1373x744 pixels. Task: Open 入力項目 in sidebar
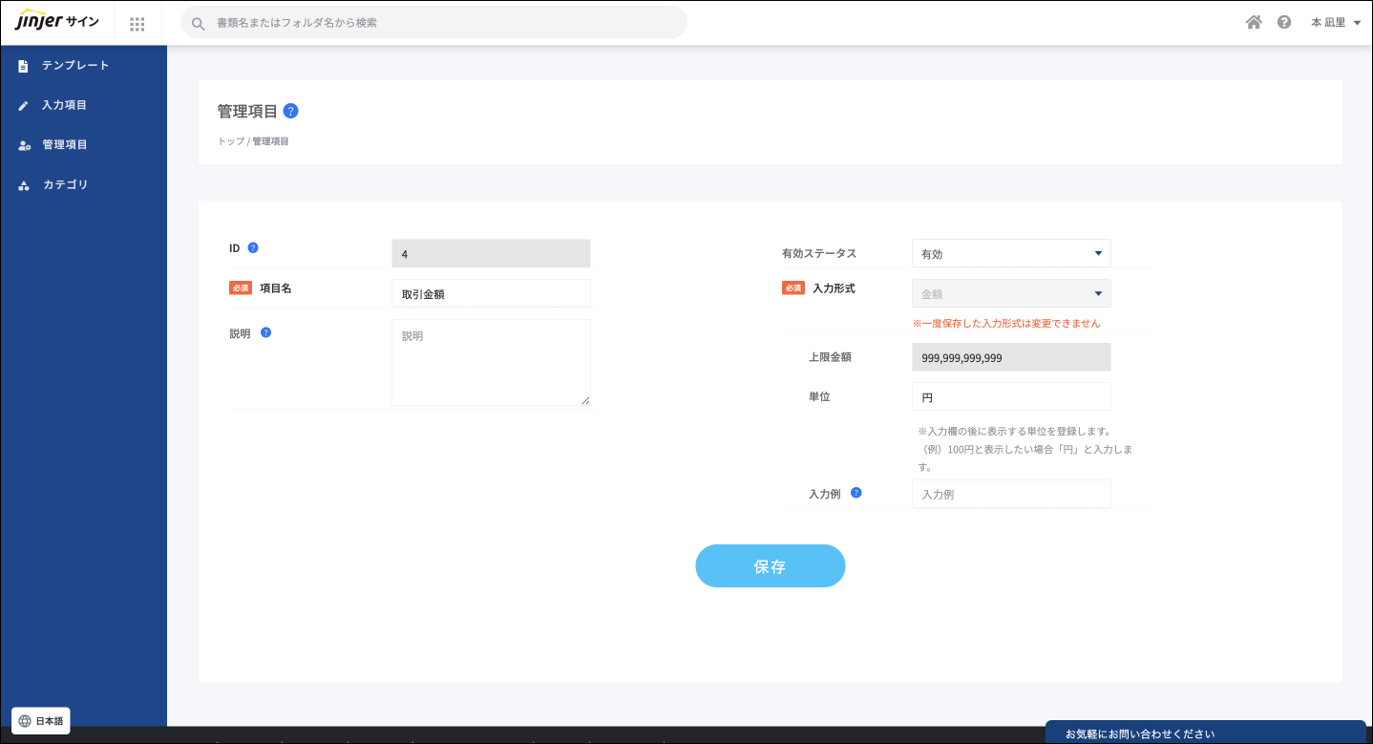coord(64,105)
